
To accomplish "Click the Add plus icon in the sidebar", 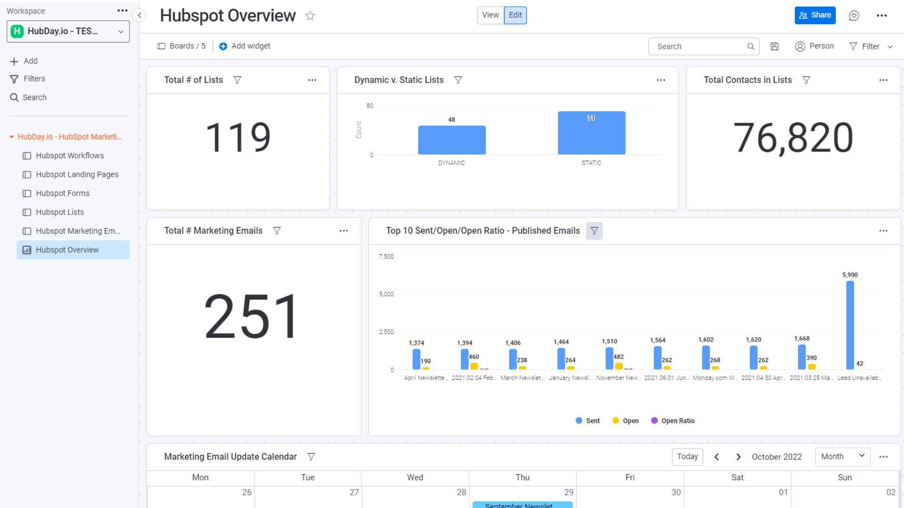I will pos(14,61).
